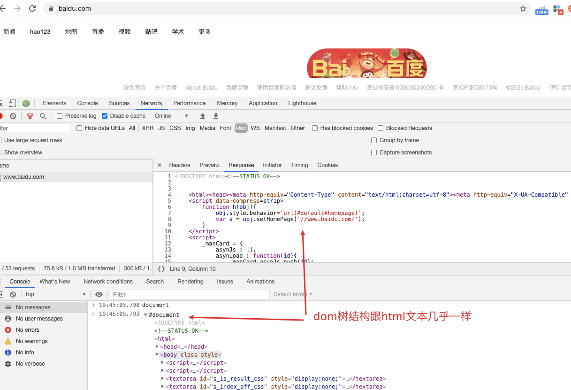Open the Online throttling dropdown

[172, 116]
